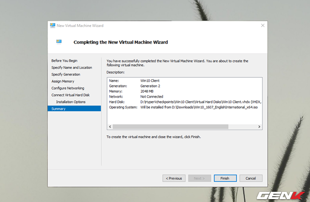Open the Installation Options step
310x202 pixels.
coord(71,102)
